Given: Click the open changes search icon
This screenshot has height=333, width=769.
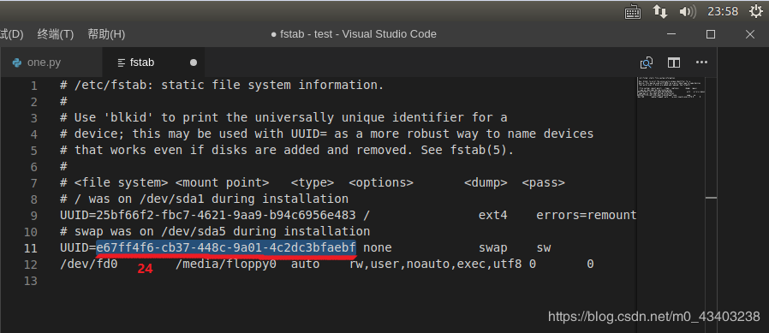Looking at the screenshot, I should pyautogui.click(x=647, y=62).
